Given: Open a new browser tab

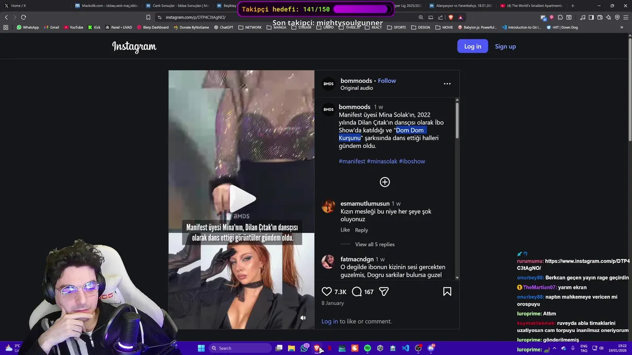Looking at the screenshot, I should [573, 6].
